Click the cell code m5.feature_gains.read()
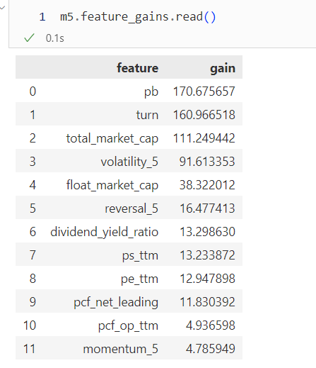Viewport: 316px width, 368px height. coord(138,17)
